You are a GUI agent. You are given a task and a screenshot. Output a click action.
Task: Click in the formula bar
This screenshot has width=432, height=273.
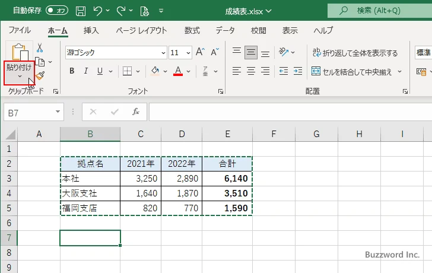pos(290,112)
